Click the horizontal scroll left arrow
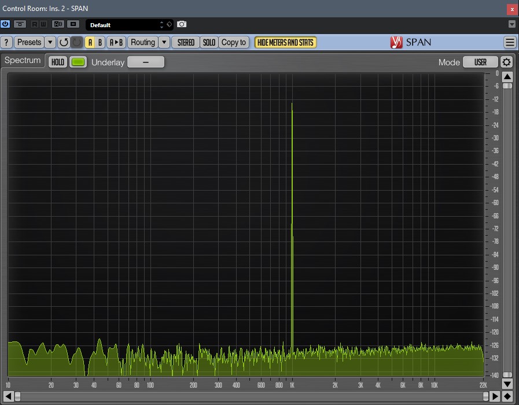Screen dimensions: 519x405 [x=9, y=396]
